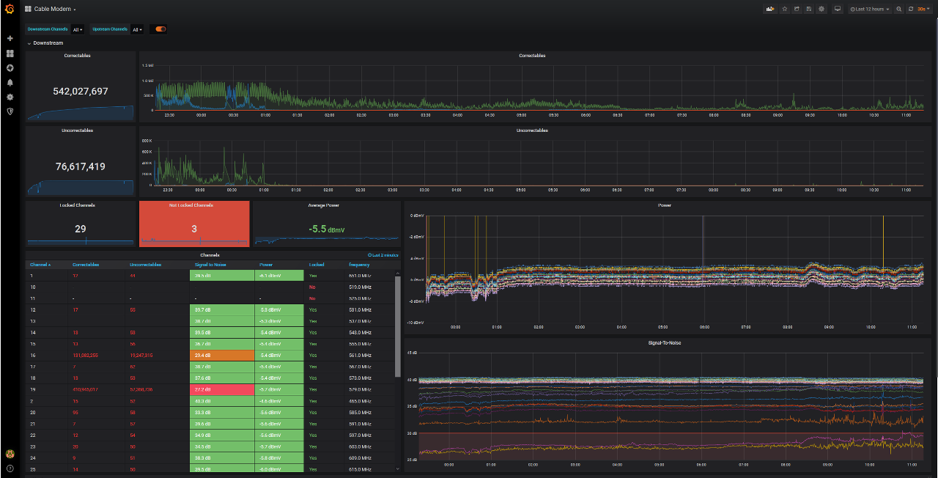Viewport: 938px width, 478px height.
Task: Open the Create (plus) menu in sidebar
Action: click(9, 38)
